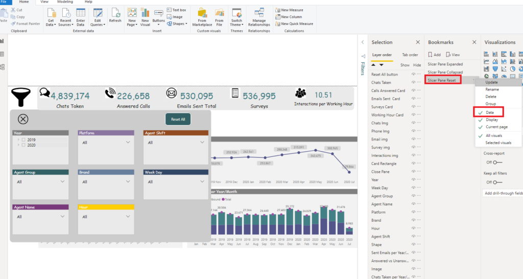Image resolution: width=523 pixels, height=279 pixels.
Task: Hide the Chats Taken layer
Action: [x=413, y=82]
